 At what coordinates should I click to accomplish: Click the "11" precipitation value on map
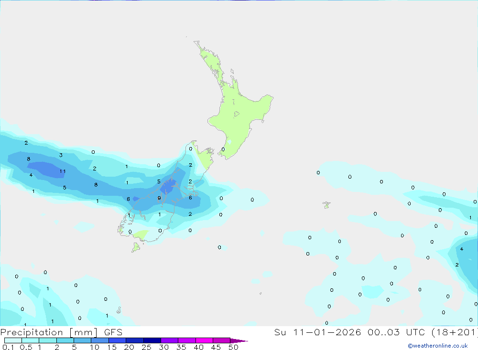[63, 171]
